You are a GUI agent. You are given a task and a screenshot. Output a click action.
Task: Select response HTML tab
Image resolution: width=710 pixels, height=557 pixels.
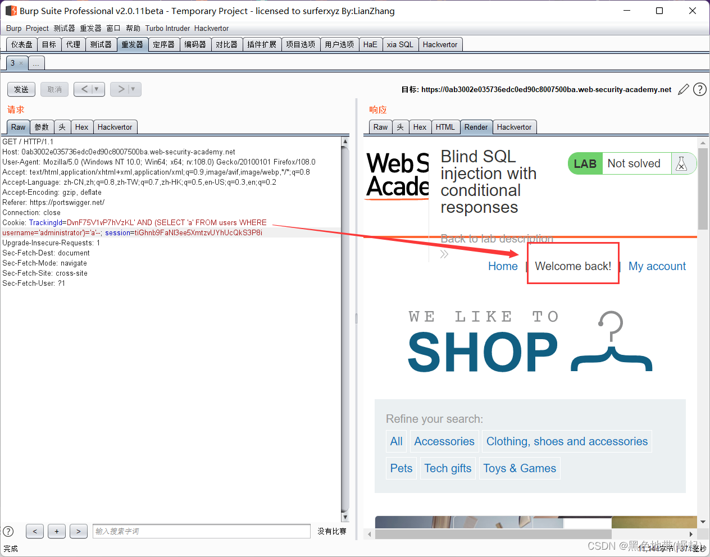(445, 127)
